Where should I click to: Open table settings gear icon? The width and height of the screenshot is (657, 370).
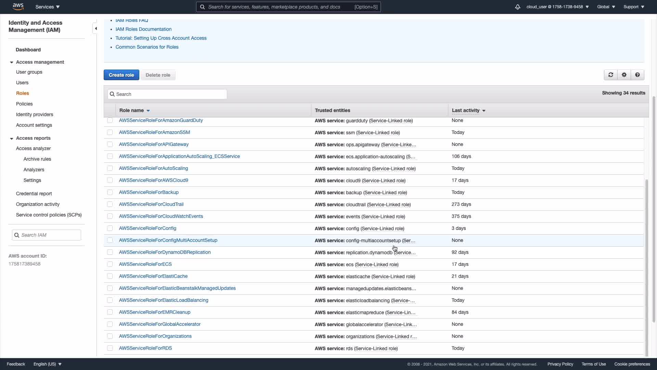tap(624, 75)
